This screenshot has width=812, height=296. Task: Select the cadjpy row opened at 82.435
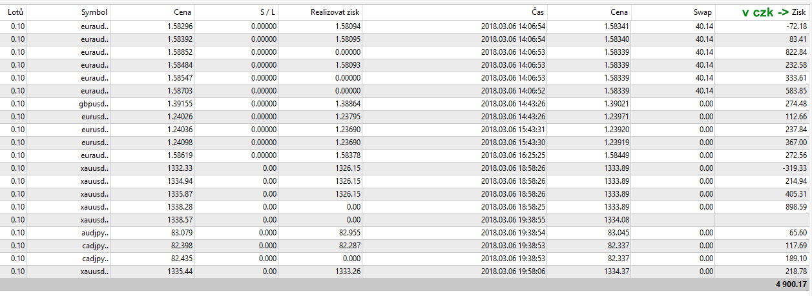[x=406, y=258]
